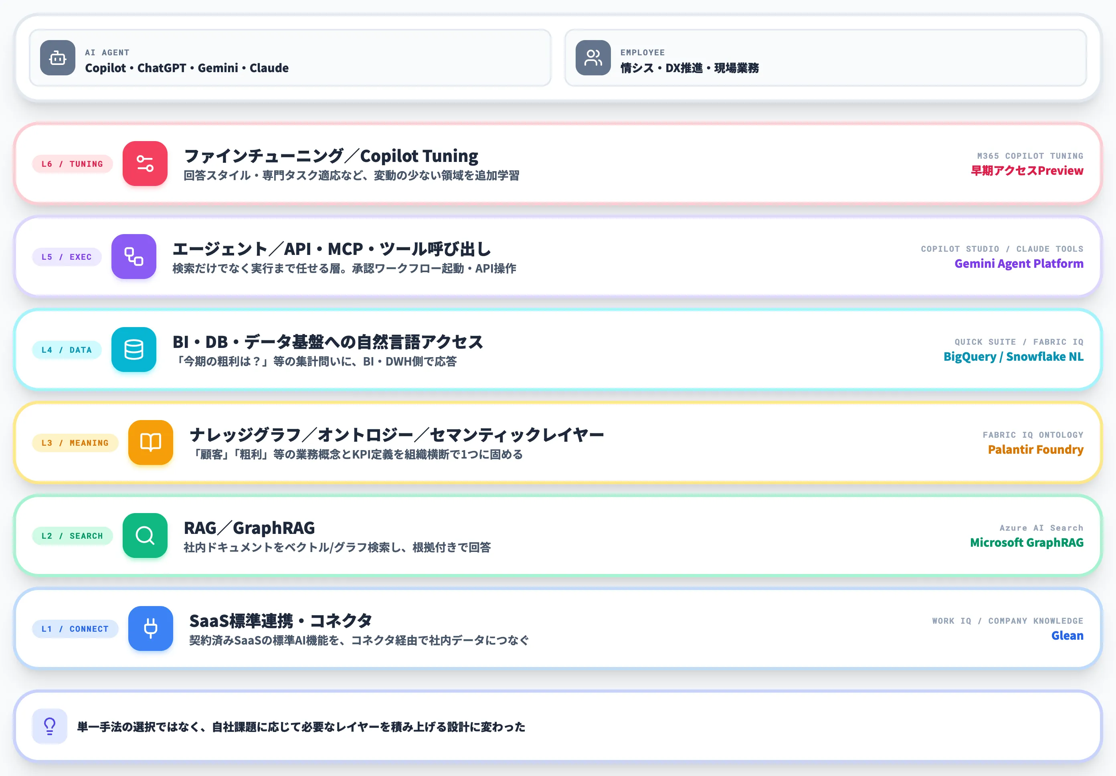Image resolution: width=1116 pixels, height=776 pixels.
Task: Click the Palantir Foundry label
Action: click(1035, 449)
